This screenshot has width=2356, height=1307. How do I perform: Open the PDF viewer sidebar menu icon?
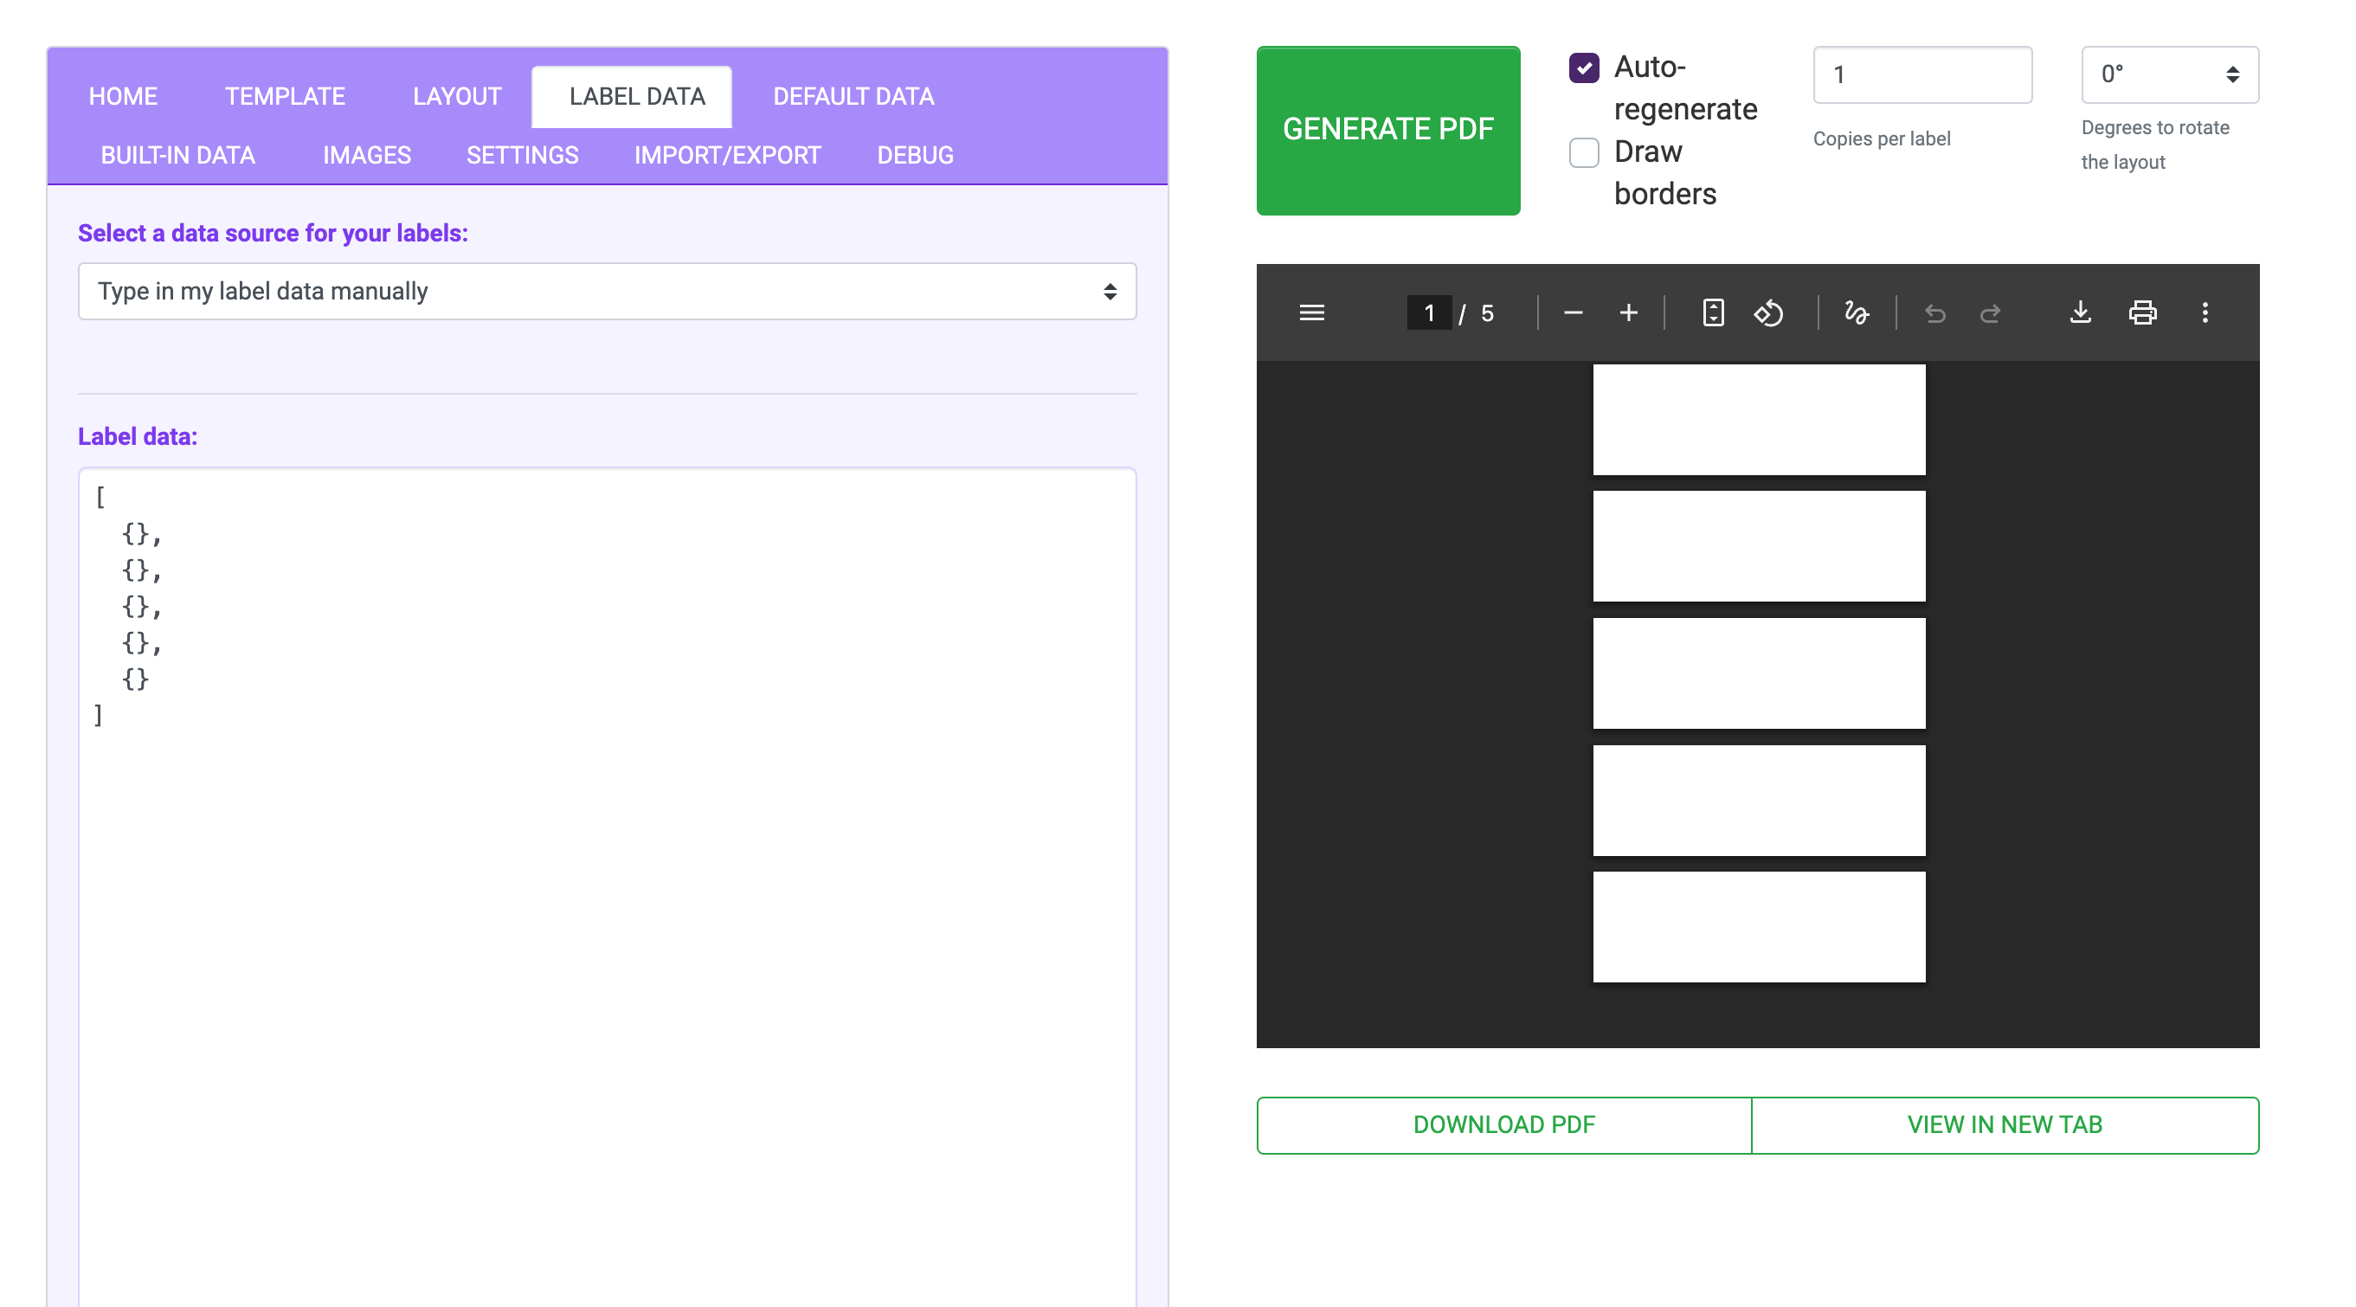tap(1311, 312)
